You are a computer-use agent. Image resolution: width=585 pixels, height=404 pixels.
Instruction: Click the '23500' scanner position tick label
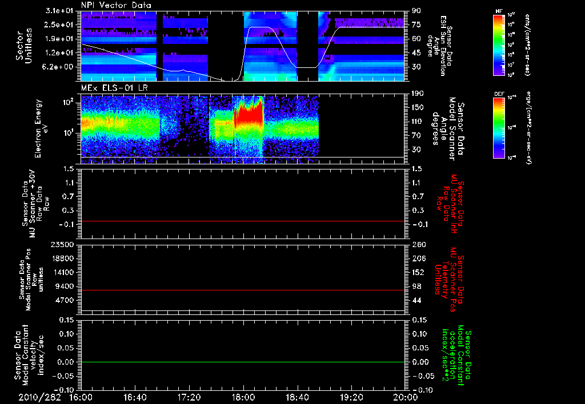[62, 245]
